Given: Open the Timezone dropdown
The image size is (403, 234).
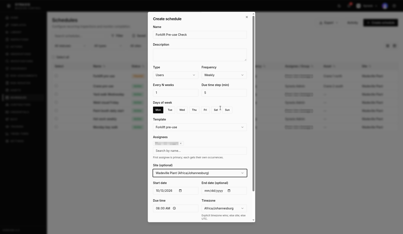Looking at the screenshot, I should (x=224, y=208).
